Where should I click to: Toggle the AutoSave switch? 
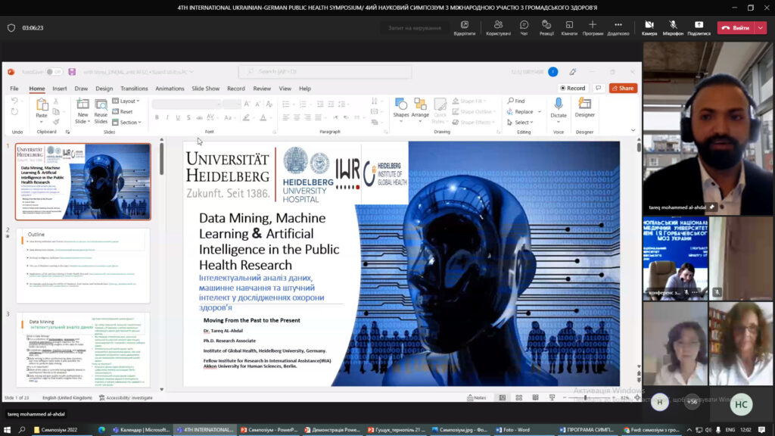point(54,72)
